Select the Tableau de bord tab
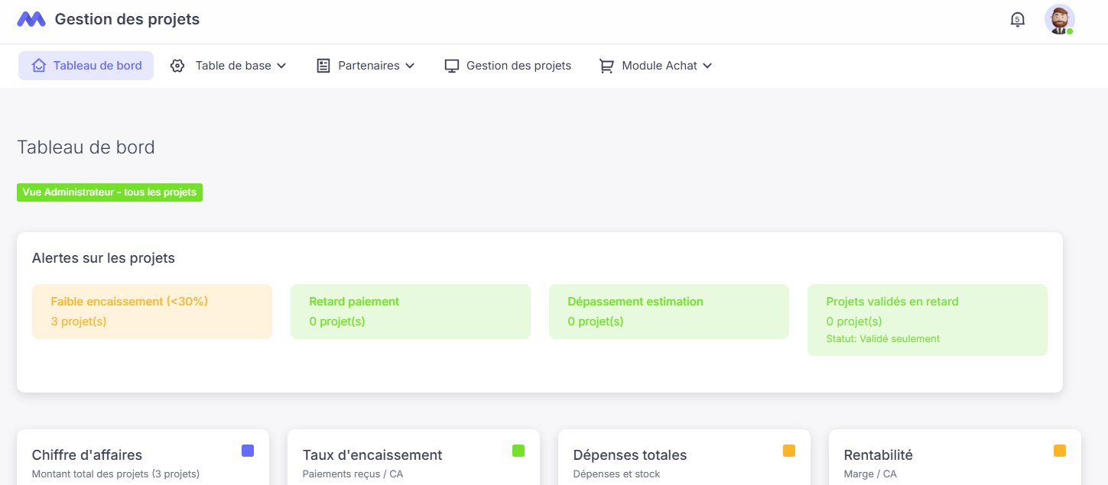Screen dimensions: 1108x485 pos(86,66)
